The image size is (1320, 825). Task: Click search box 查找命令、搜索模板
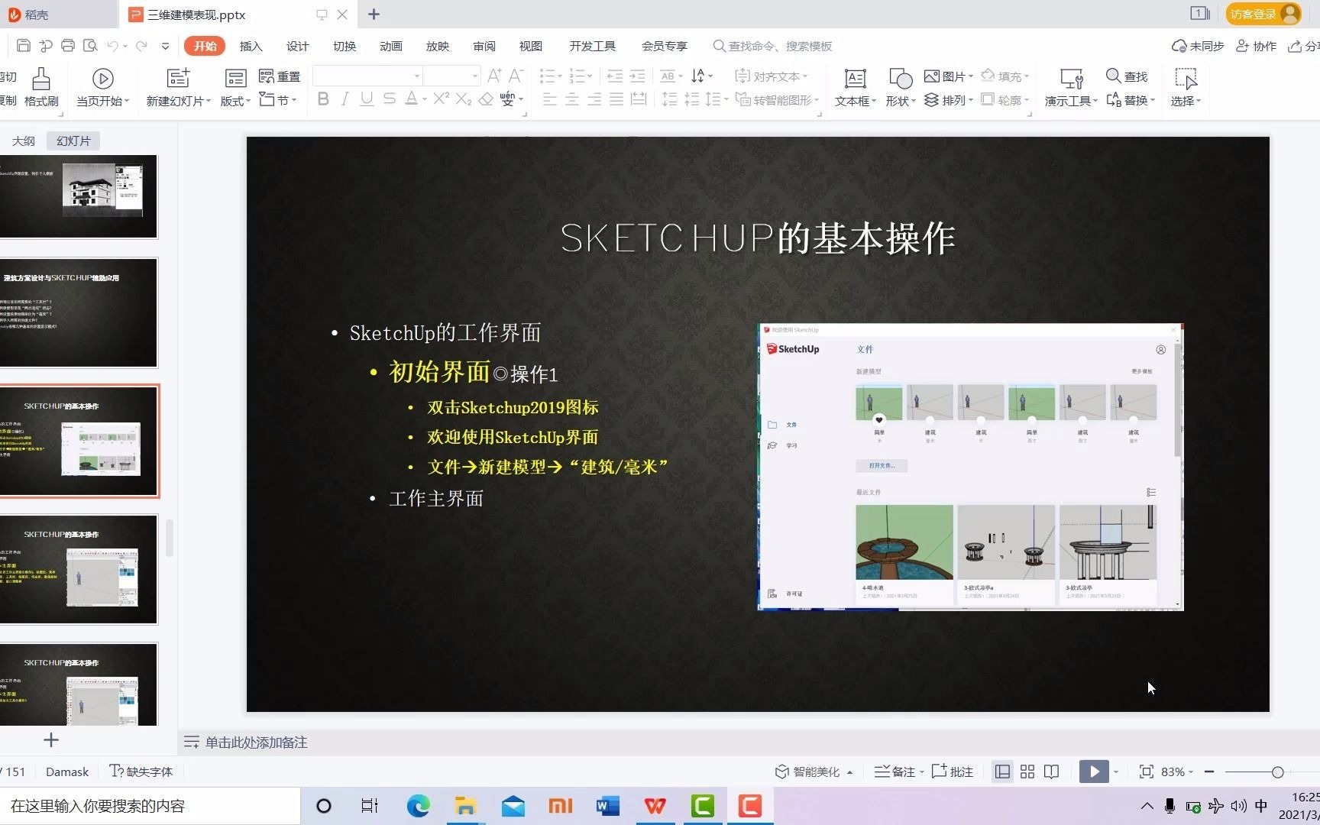click(x=772, y=46)
